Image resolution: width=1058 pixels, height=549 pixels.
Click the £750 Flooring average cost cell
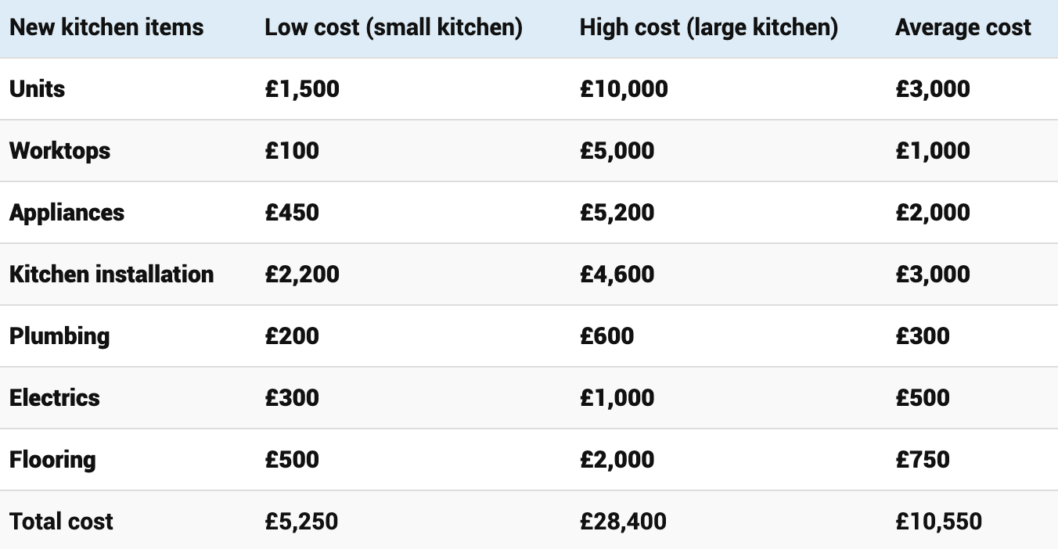coord(923,459)
